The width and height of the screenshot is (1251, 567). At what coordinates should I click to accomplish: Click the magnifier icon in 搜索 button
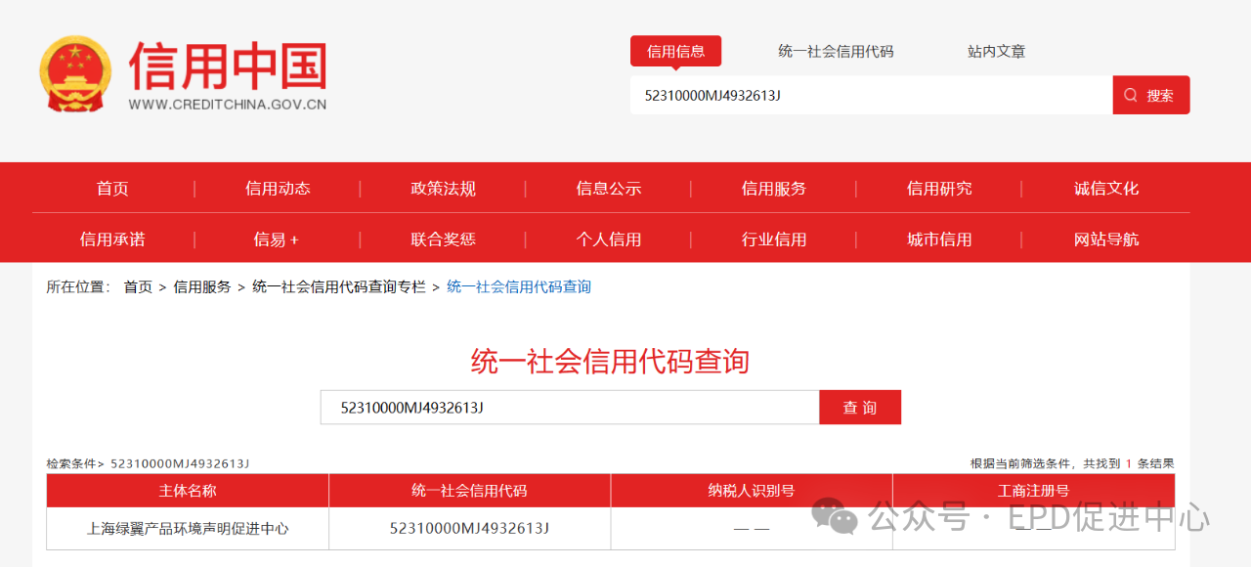[1131, 95]
